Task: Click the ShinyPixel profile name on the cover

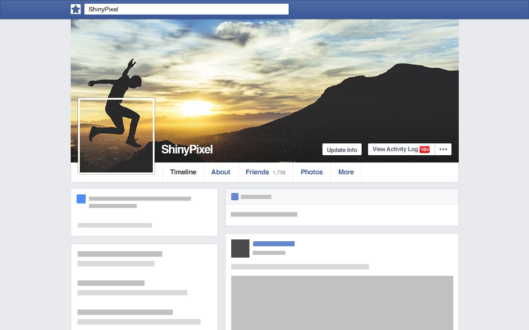Action: coord(187,149)
